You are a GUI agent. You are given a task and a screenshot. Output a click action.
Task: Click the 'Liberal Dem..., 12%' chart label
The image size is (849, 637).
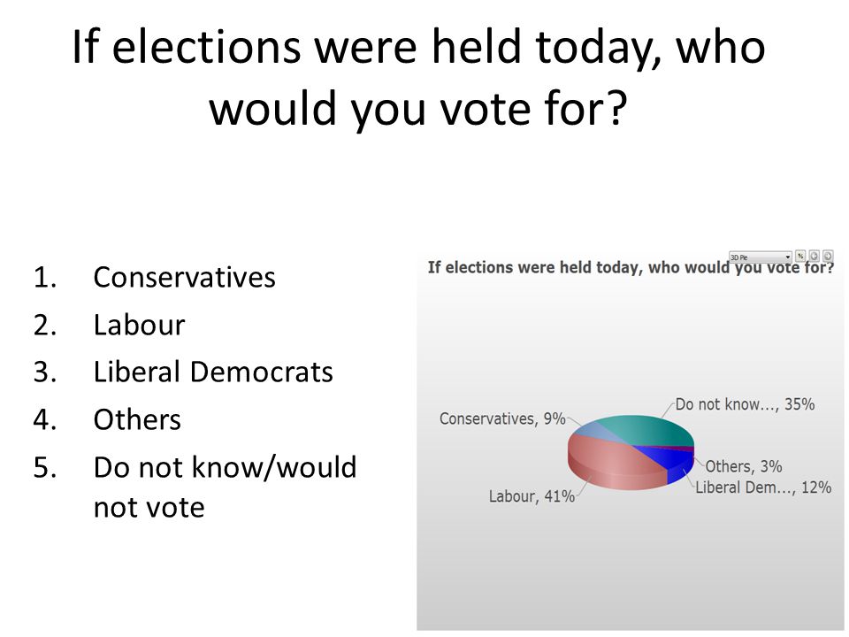click(x=763, y=487)
